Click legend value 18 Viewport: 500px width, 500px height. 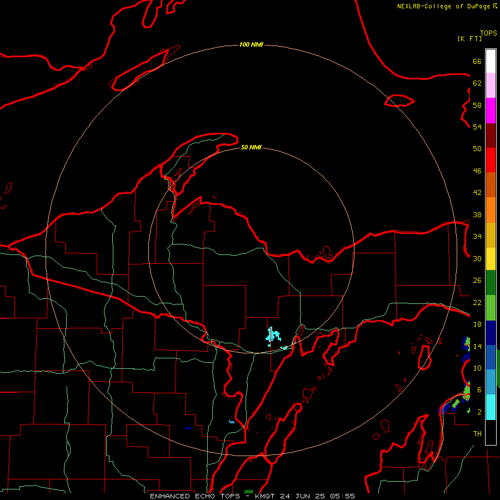[x=477, y=324]
